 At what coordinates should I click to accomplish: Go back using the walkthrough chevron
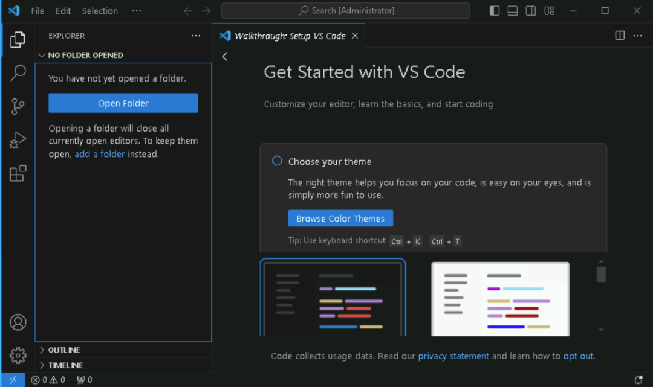[225, 57]
